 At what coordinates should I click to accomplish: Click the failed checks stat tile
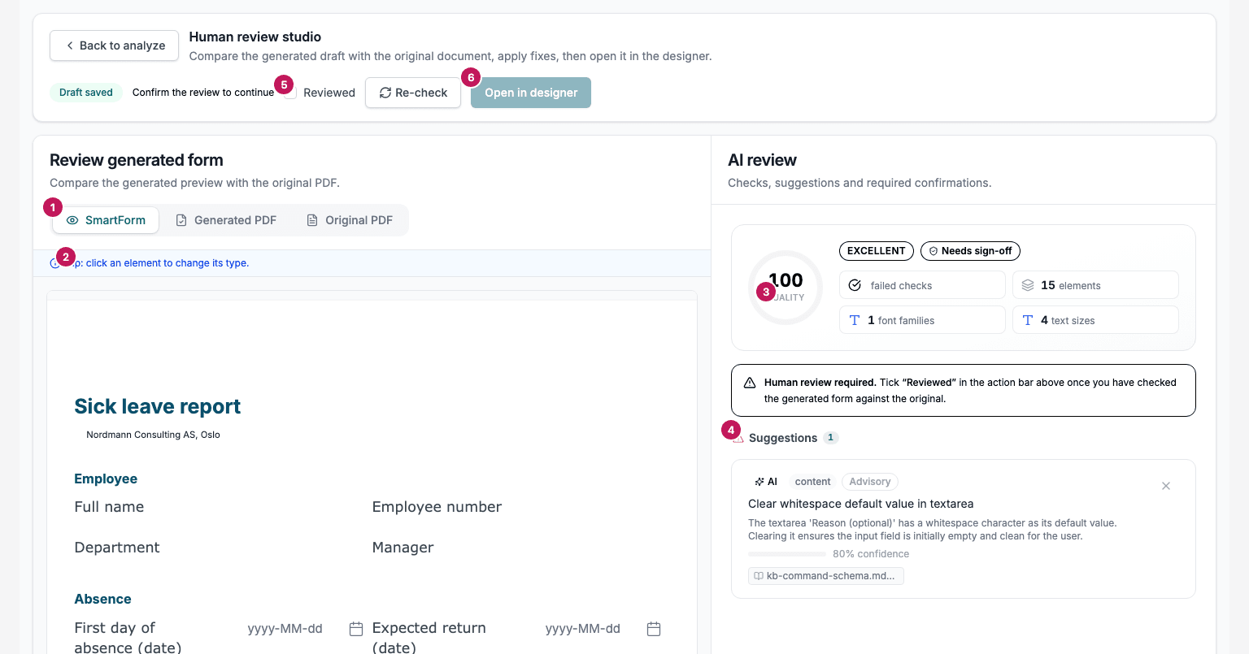tap(922, 285)
